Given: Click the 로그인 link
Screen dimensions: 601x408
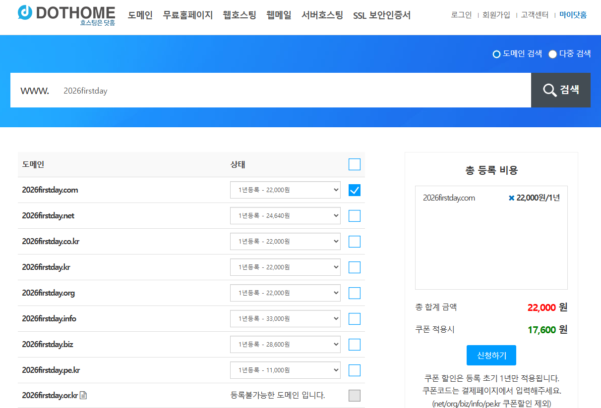Looking at the screenshot, I should click(x=461, y=15).
